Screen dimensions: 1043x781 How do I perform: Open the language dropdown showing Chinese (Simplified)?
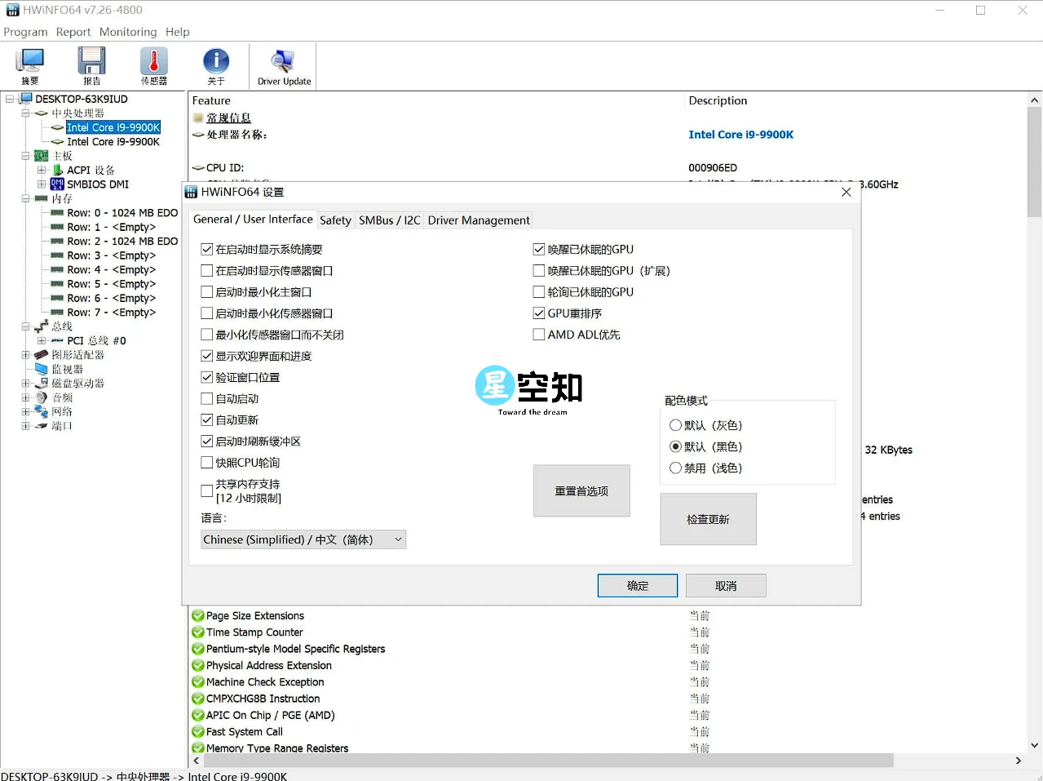303,539
